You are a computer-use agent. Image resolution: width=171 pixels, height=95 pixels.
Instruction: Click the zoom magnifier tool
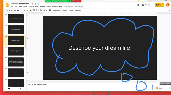pos(25,10)
